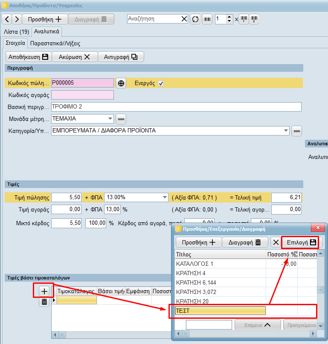Expand the Μονάδα μέτρησης dropdown
Screen dimensions: 328x344
point(110,118)
